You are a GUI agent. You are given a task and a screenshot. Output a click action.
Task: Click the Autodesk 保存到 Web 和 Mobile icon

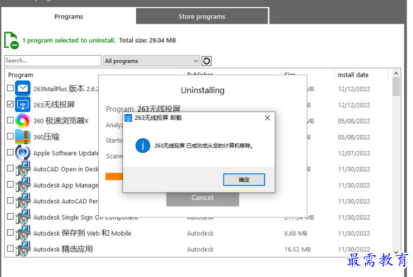(23, 233)
